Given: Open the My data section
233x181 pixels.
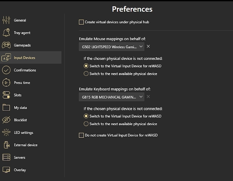Looking at the screenshot, I should [20, 108].
